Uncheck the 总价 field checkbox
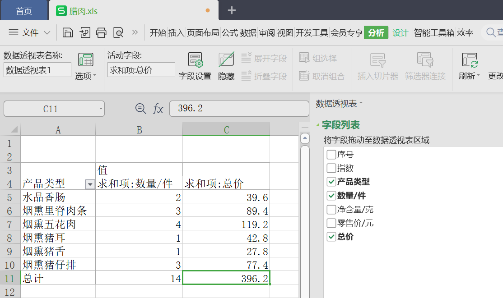 (331, 237)
